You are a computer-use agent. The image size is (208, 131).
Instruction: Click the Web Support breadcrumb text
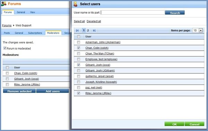[24, 25]
